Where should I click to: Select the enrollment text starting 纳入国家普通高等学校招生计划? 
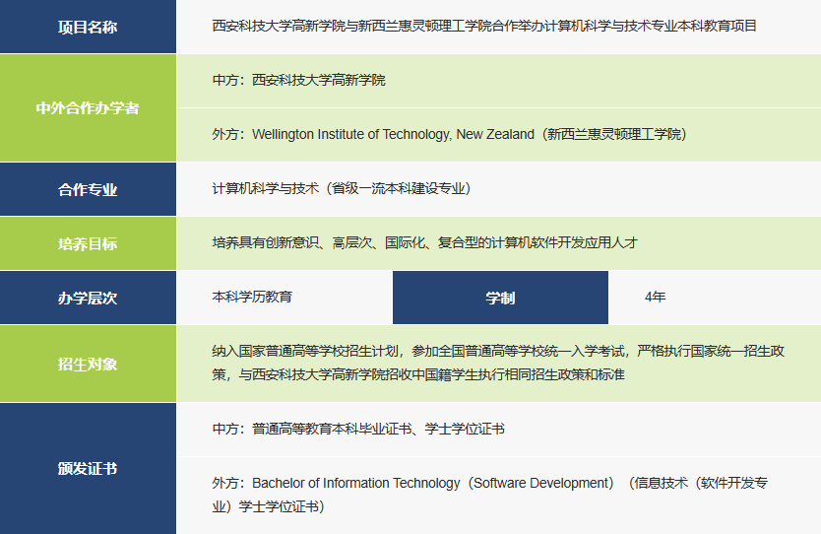[498, 363]
